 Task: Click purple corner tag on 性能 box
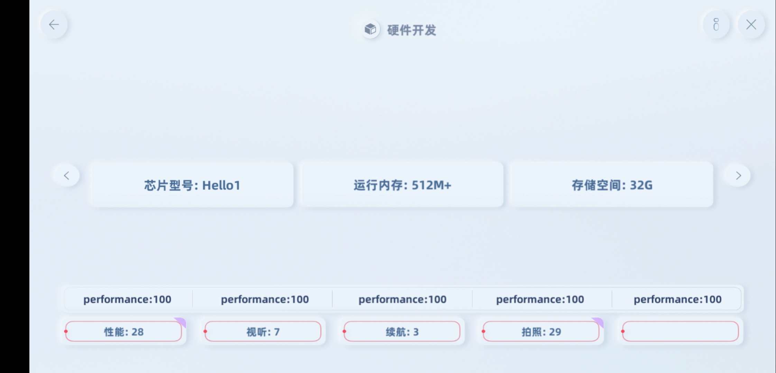click(181, 322)
